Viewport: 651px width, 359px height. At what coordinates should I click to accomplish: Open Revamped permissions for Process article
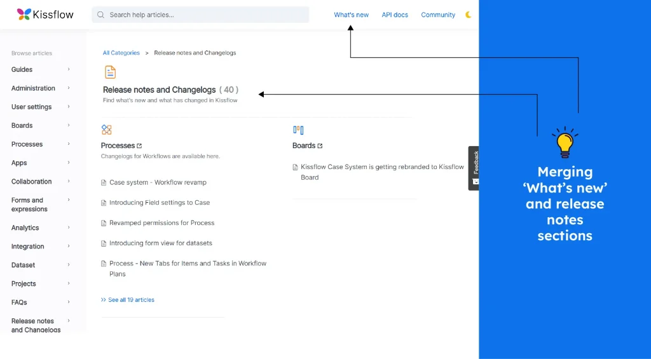[x=162, y=223]
